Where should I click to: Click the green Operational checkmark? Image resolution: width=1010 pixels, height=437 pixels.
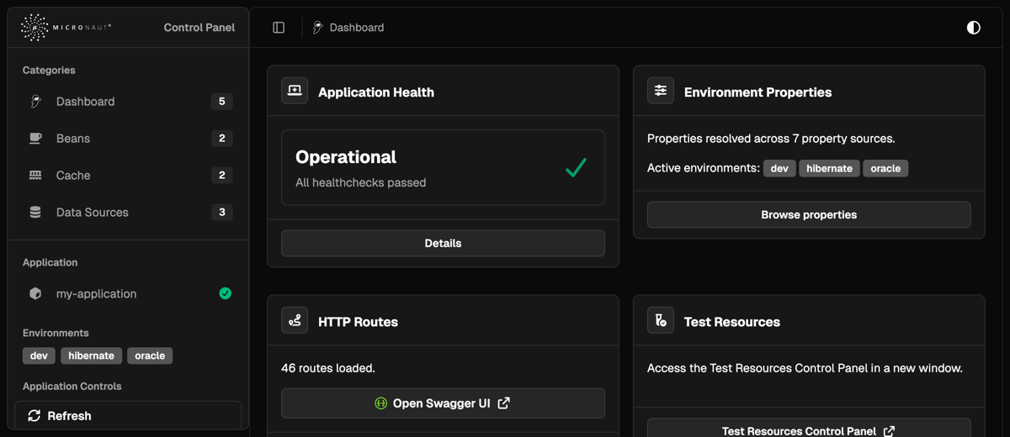point(576,168)
